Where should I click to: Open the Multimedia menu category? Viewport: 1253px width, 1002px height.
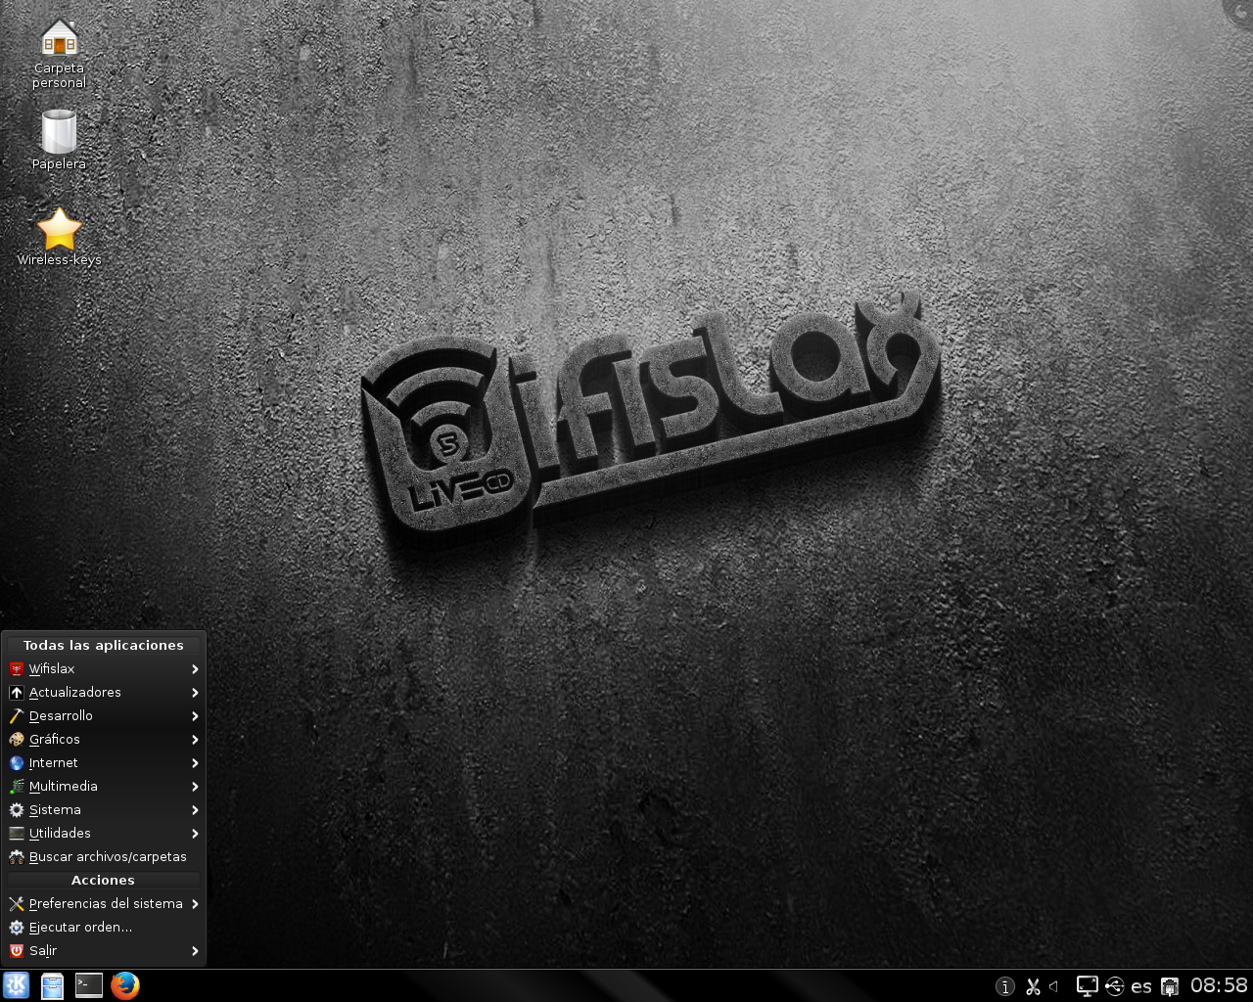click(104, 787)
